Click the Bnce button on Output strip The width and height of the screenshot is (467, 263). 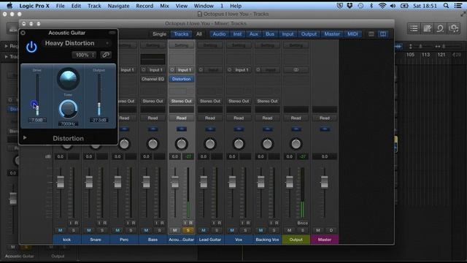click(x=302, y=223)
